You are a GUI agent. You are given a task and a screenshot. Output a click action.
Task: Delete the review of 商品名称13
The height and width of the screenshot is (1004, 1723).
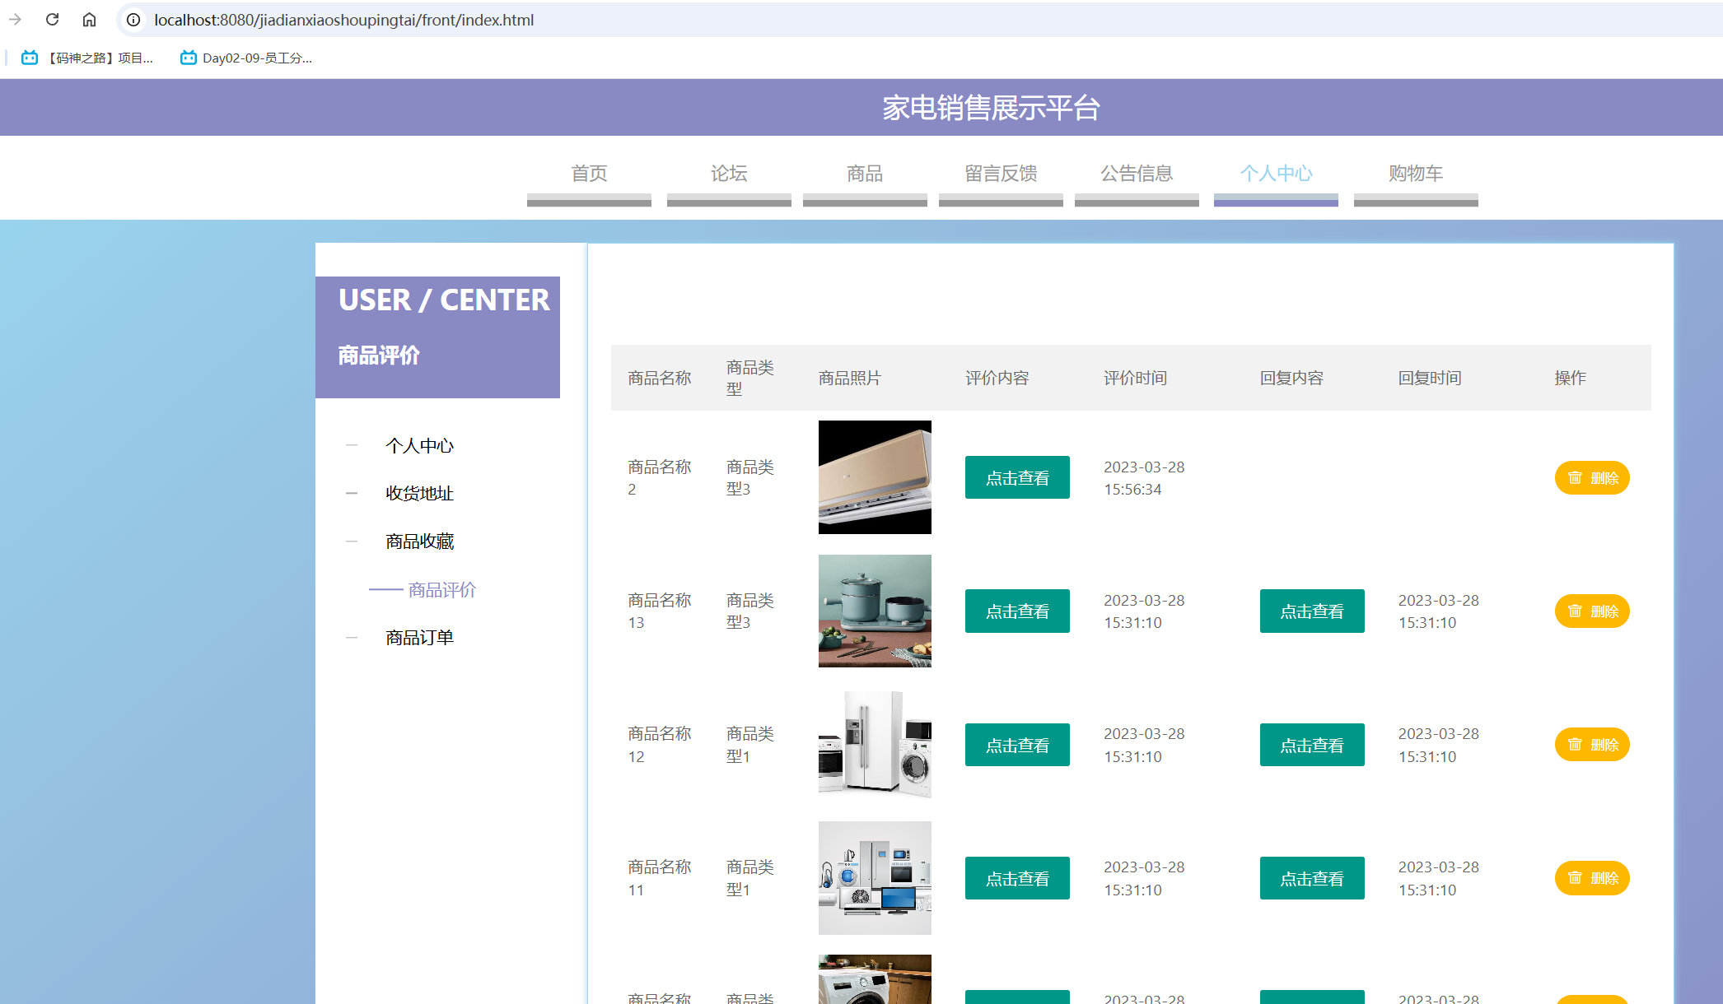(1592, 611)
